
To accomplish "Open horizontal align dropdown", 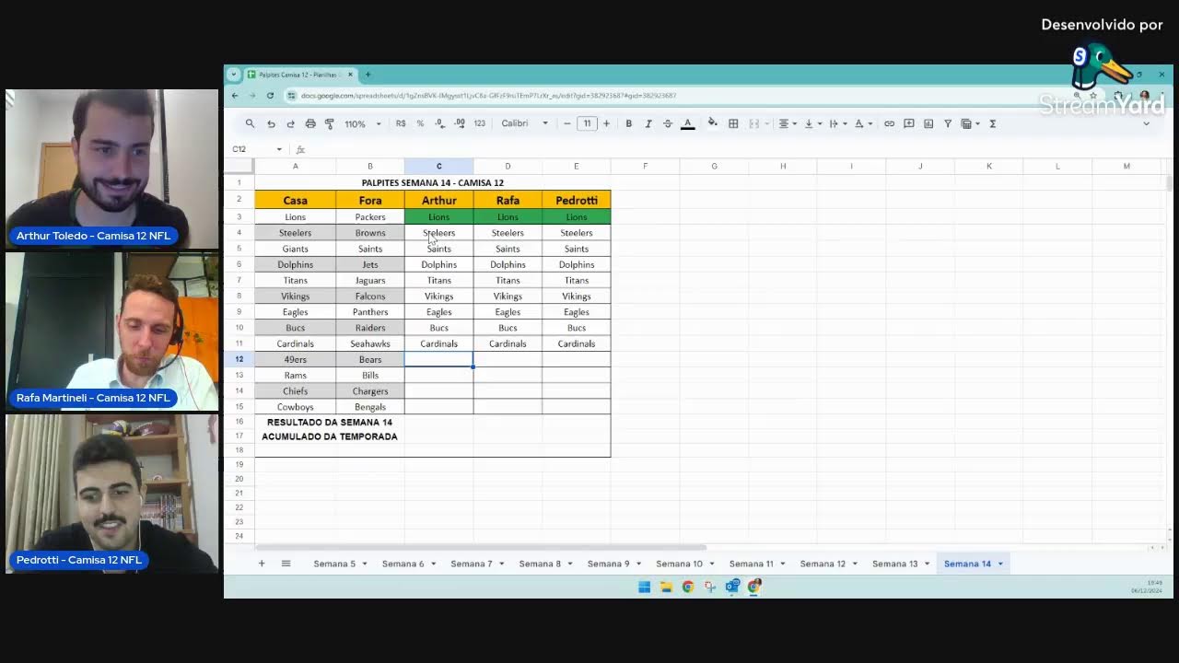I will [x=786, y=123].
